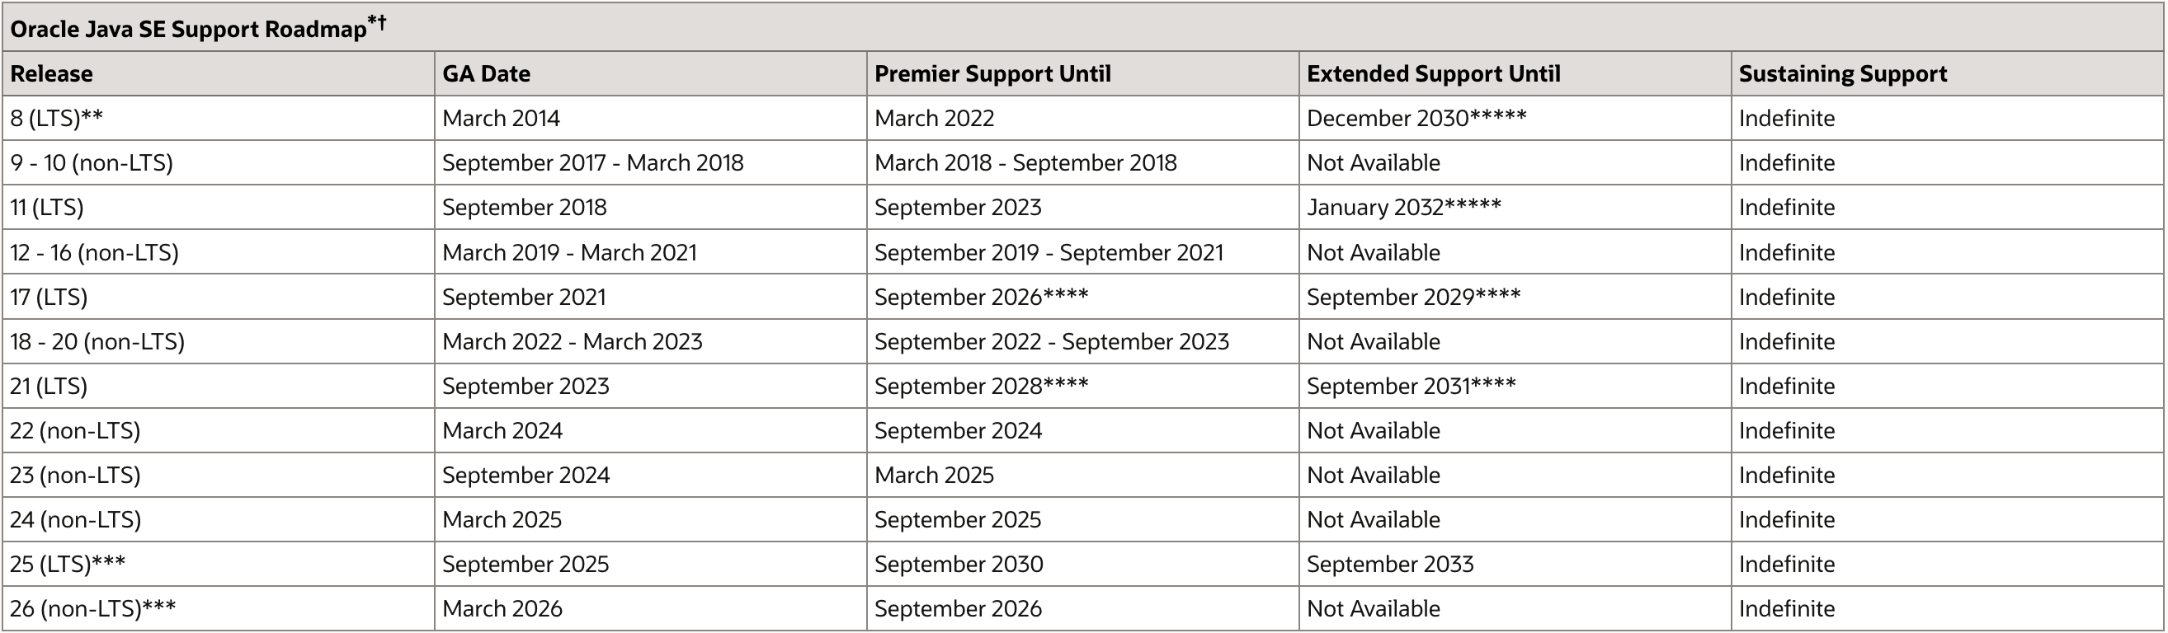Screen dimensions: 2168x633
Task: Select the December 2030 extended support cell
Action: click(1416, 119)
